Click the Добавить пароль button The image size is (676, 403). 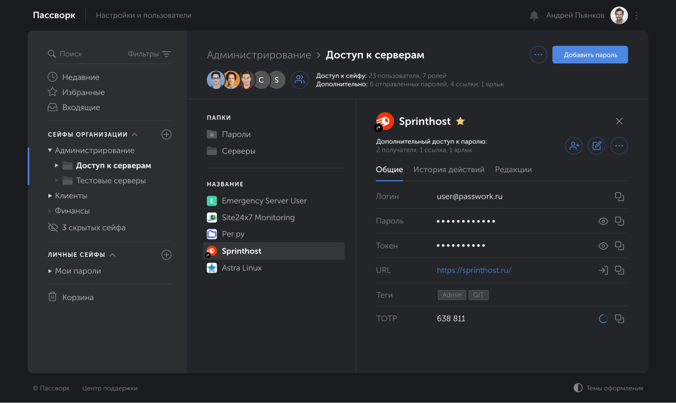click(590, 55)
